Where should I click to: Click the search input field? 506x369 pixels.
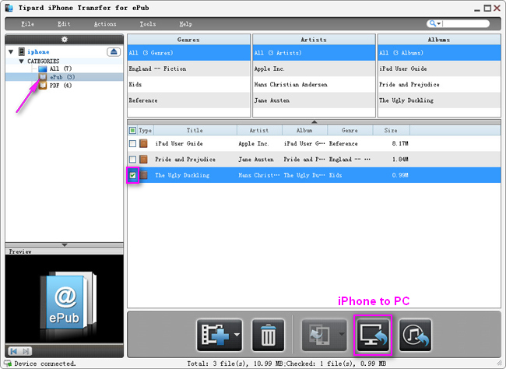[465, 23]
